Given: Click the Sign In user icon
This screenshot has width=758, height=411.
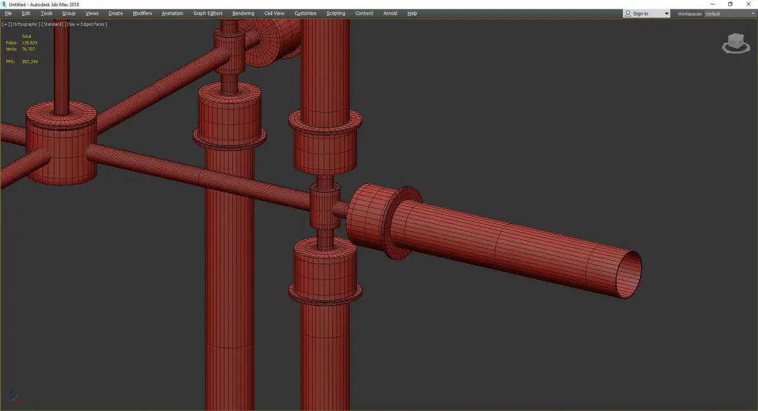Looking at the screenshot, I should (x=628, y=13).
